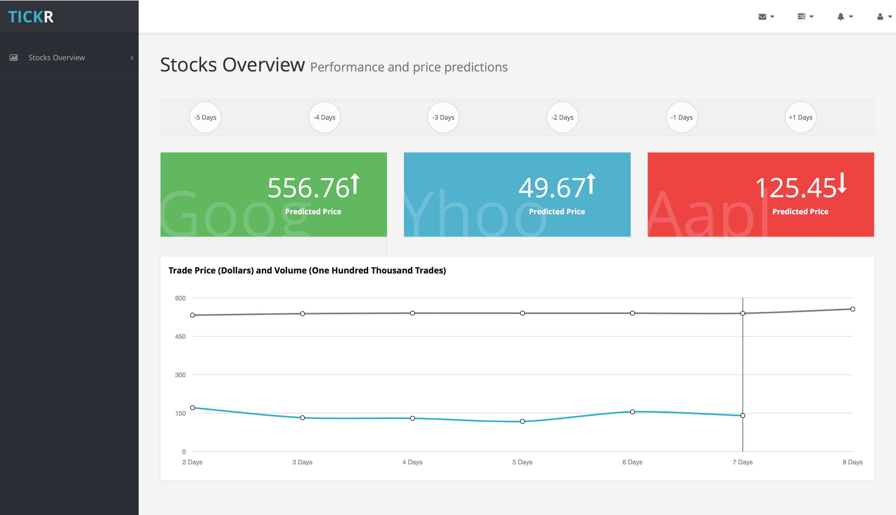
Task: Collapse Stocks Overview sidebar chevron
Action: 132,58
